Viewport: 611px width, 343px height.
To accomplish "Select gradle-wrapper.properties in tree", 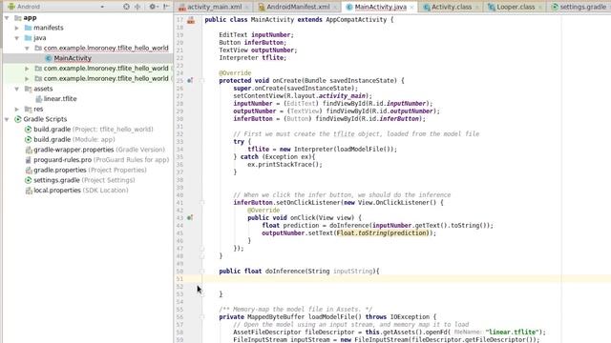I will pyautogui.click(x=99, y=150).
